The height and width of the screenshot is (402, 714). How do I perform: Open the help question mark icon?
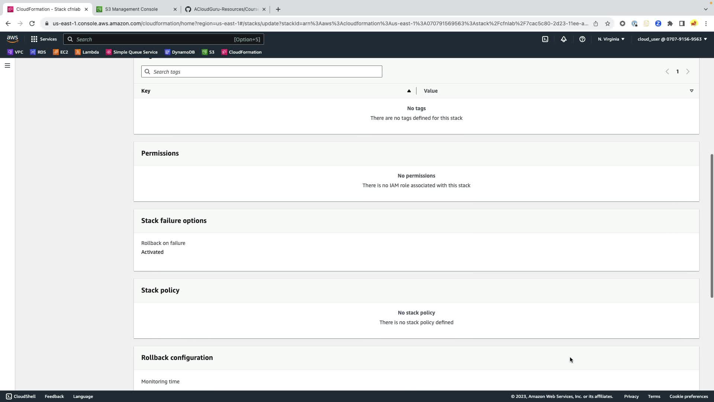click(582, 39)
